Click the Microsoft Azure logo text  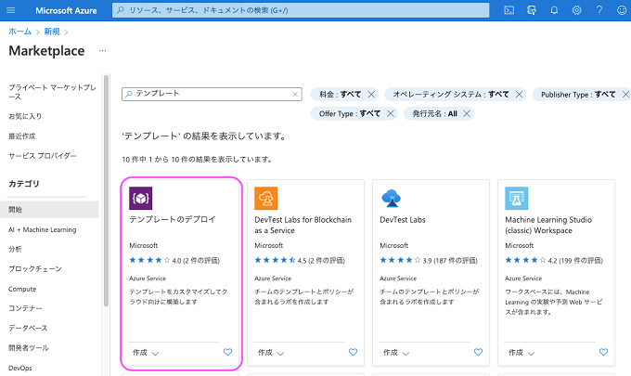pos(66,10)
